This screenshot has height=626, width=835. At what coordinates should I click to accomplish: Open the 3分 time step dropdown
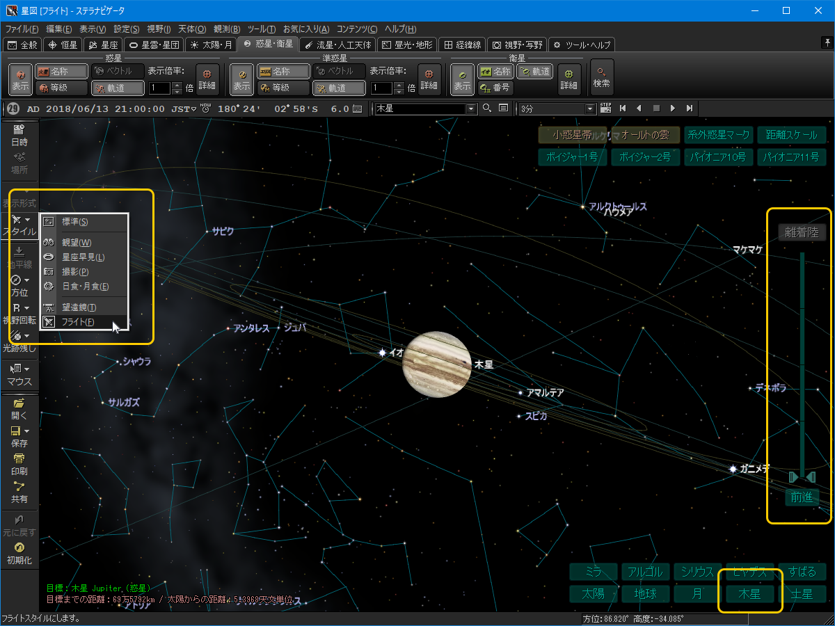(x=590, y=109)
